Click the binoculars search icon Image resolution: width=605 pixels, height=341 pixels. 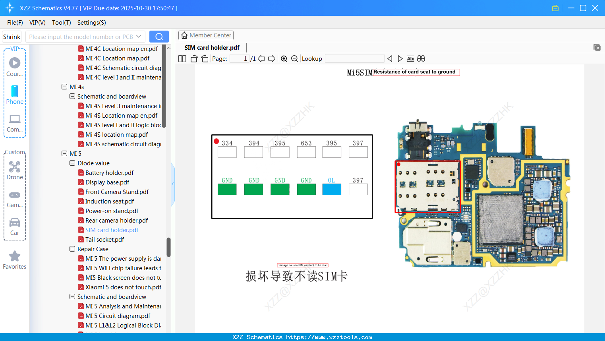point(421,59)
